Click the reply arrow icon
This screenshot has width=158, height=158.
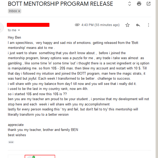pos(138,25)
